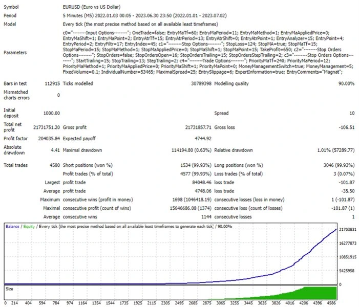Click consecutive profit value 15646686.08 (1374)
Image resolution: width=359 pixels, height=307 pixels.
(x=191, y=208)
